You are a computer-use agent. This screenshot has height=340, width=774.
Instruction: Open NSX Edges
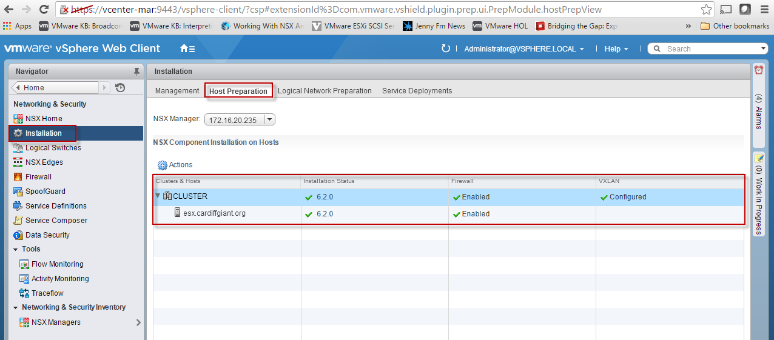pos(44,162)
